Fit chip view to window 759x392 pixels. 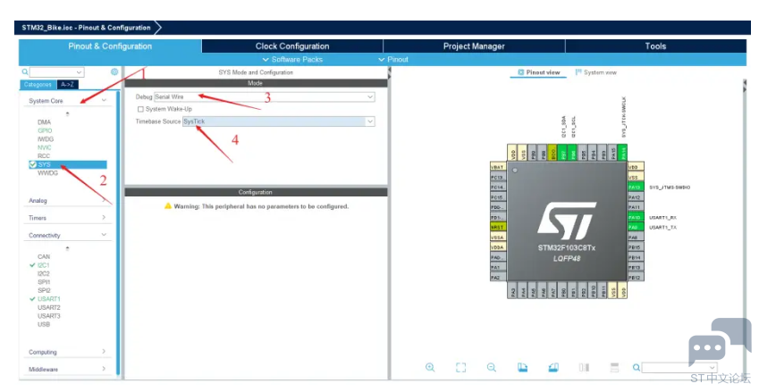[460, 367]
